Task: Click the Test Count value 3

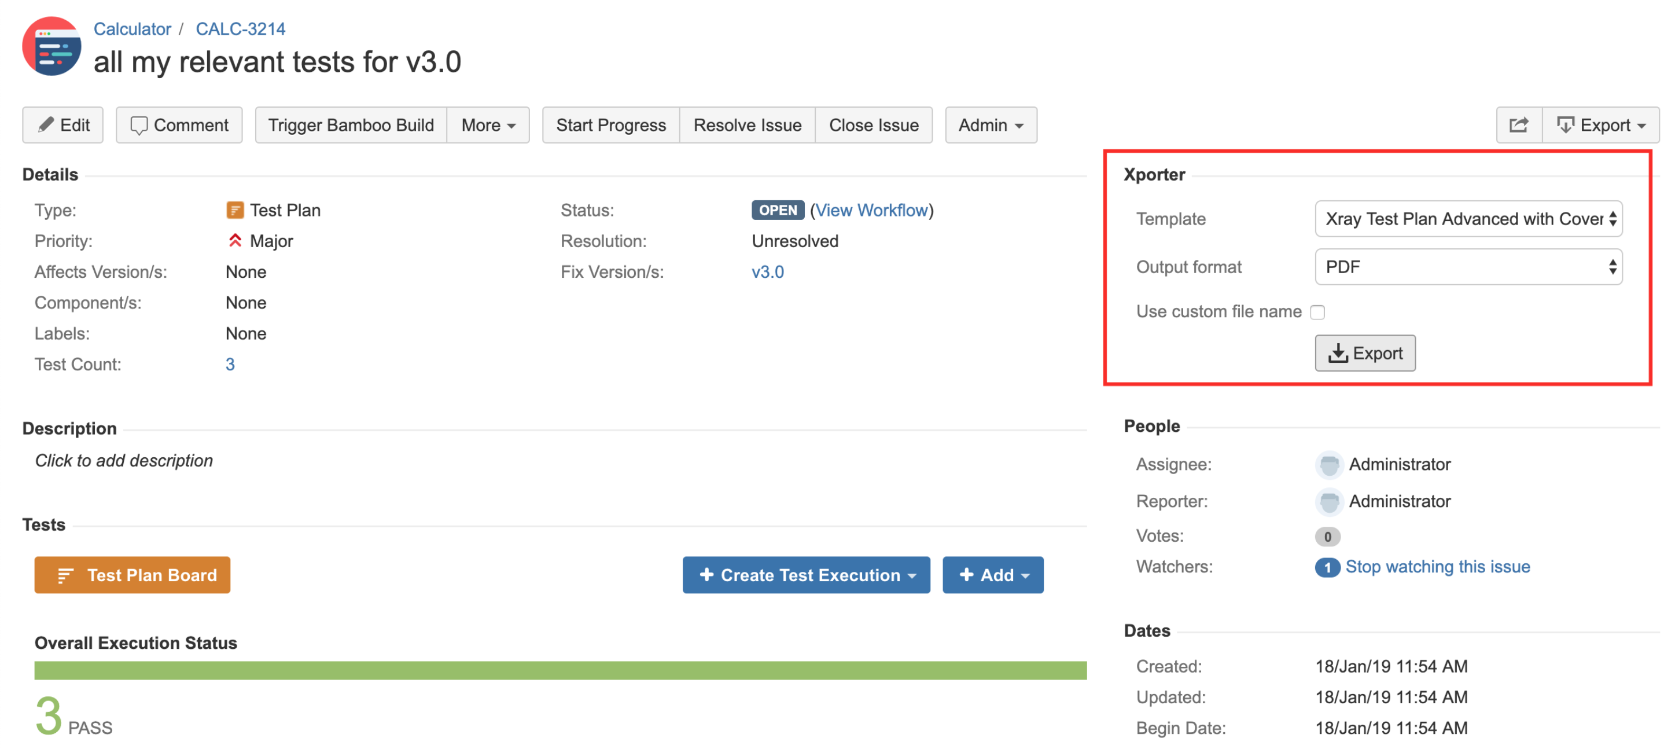Action: point(229,364)
